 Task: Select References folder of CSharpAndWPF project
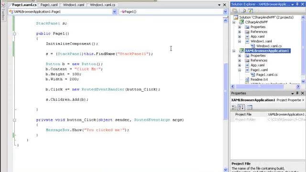point(259,32)
